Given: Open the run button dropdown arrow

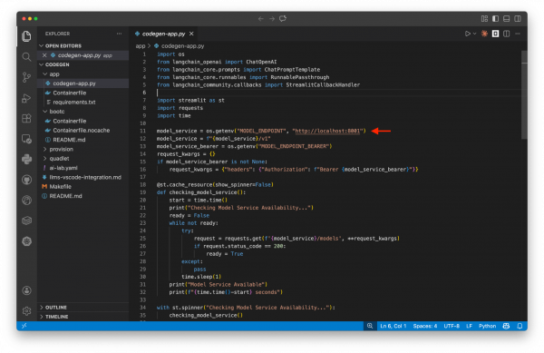Looking at the screenshot, I should tap(474, 34).
